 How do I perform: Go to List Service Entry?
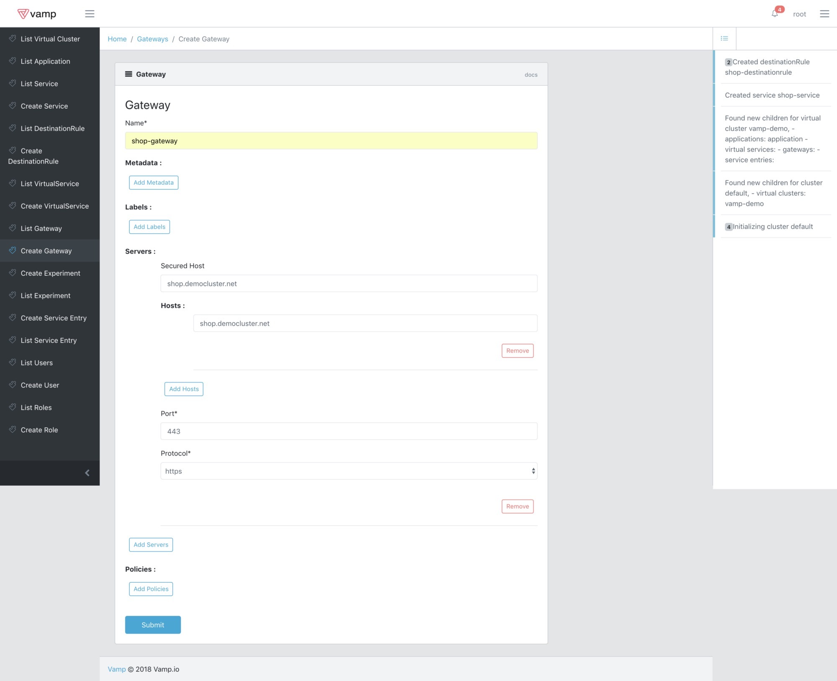pyautogui.click(x=49, y=340)
